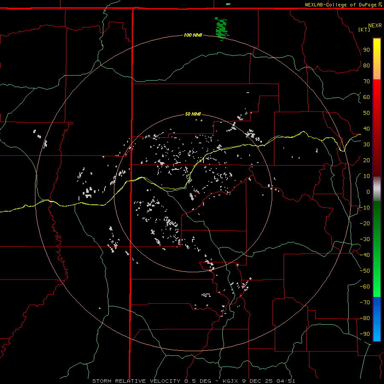Click the NEXR label above the color scale
The height and width of the screenshot is (384, 384).
click(375, 26)
